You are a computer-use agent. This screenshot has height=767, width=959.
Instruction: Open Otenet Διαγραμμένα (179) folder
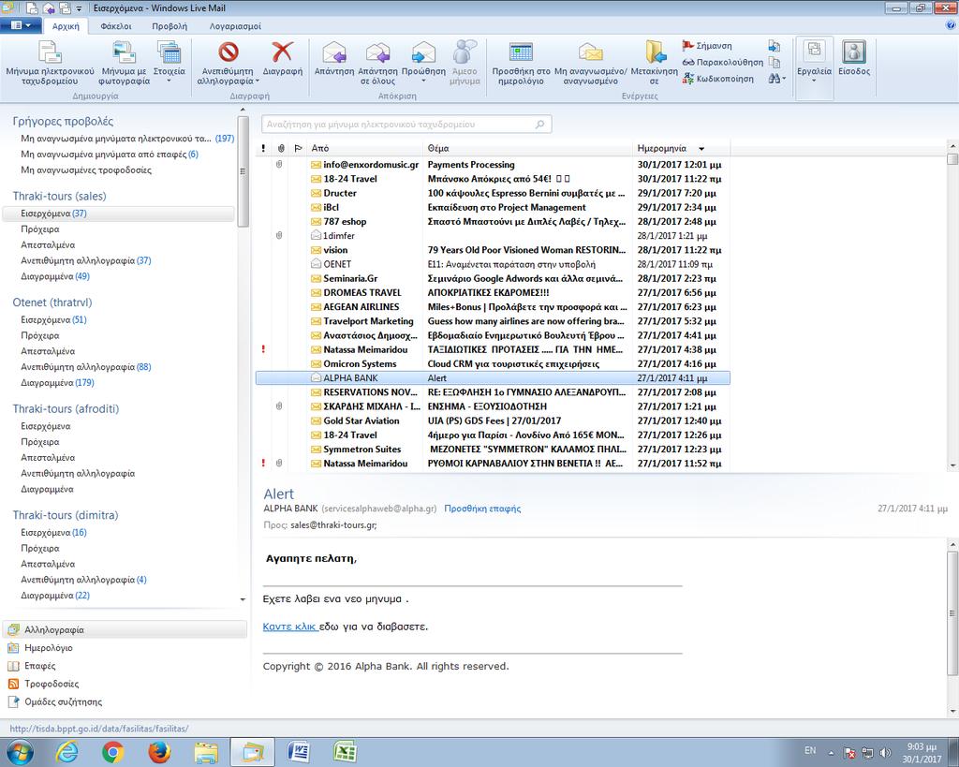tap(57, 383)
